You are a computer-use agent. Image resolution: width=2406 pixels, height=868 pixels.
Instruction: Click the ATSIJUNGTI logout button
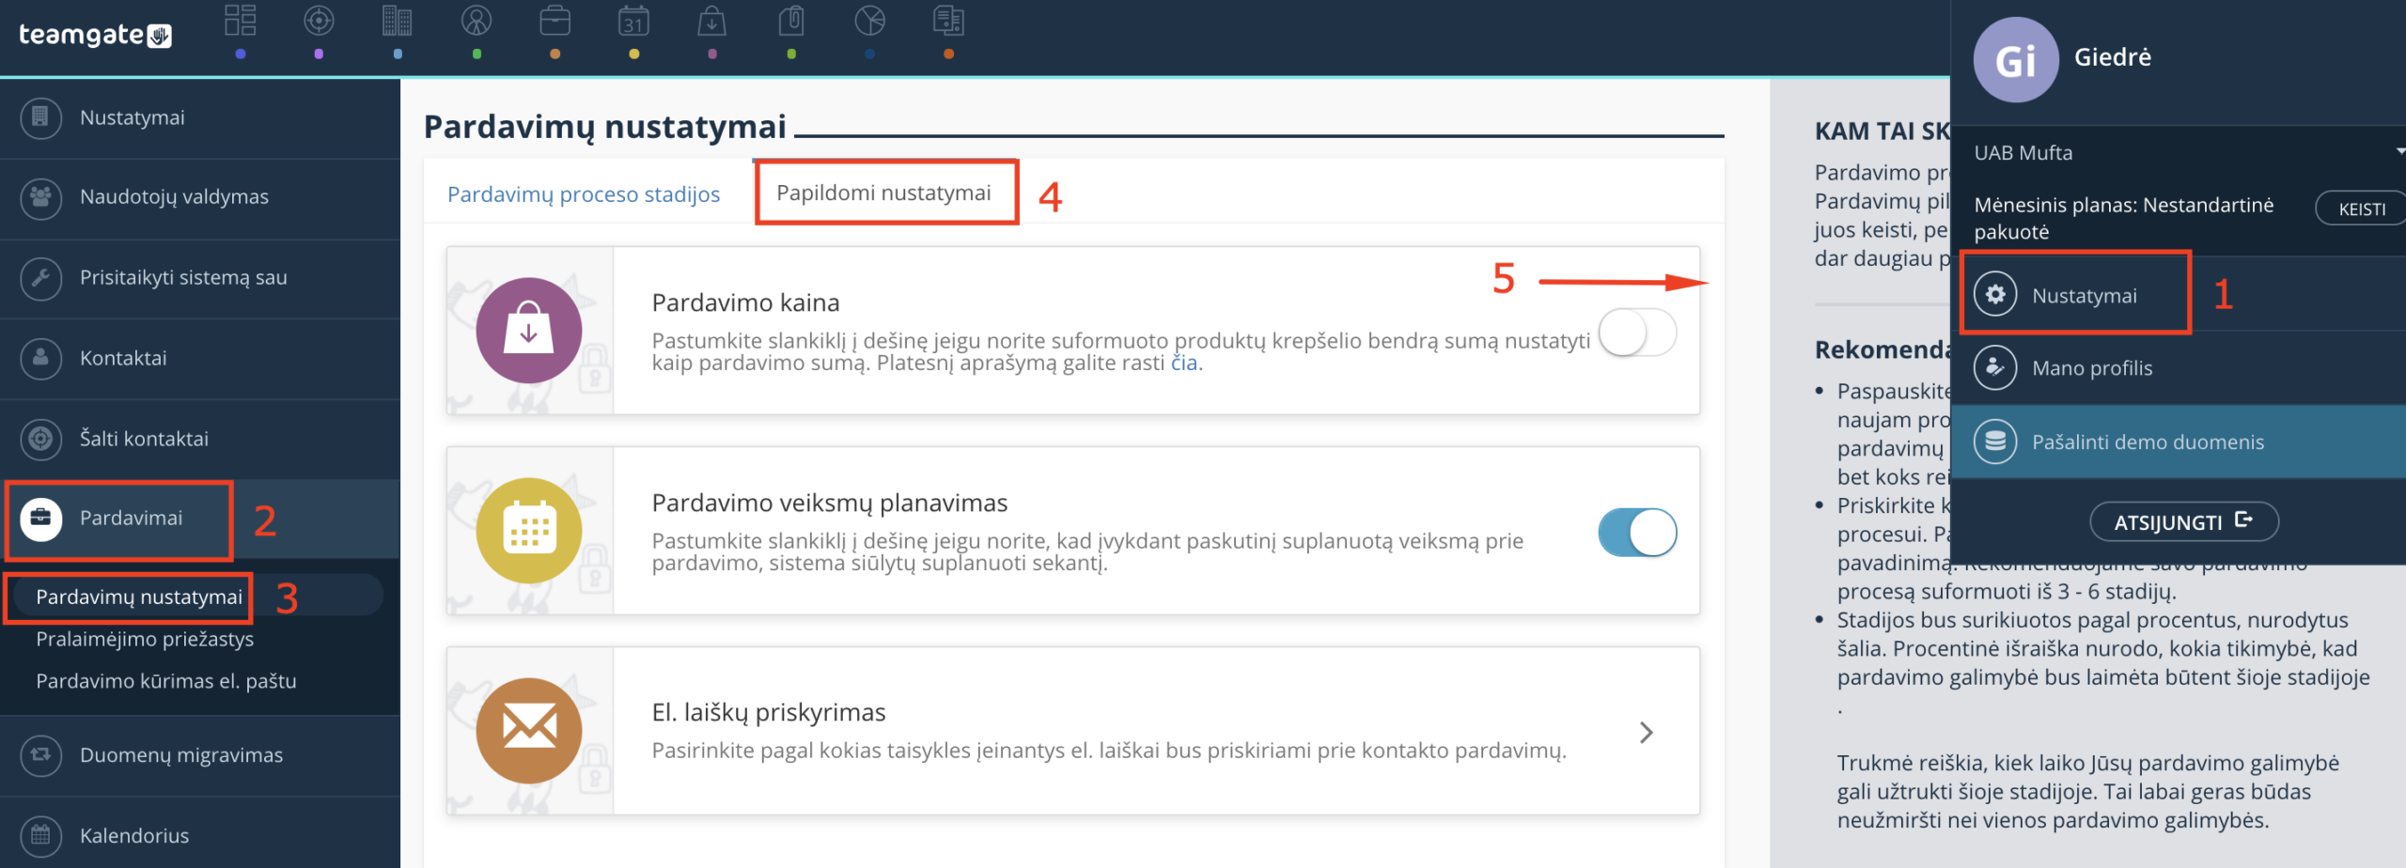(2184, 521)
